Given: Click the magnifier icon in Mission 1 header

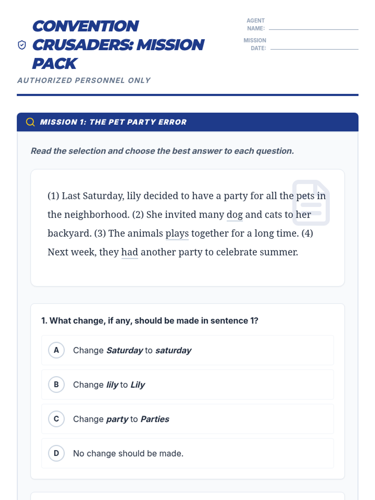Looking at the screenshot, I should 30,122.
